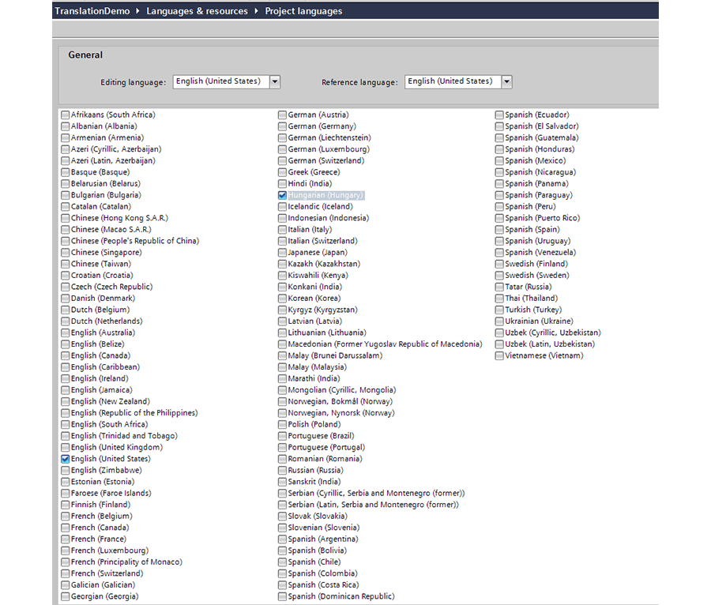
Task: Open the Reference language dropdown
Action: coord(506,81)
